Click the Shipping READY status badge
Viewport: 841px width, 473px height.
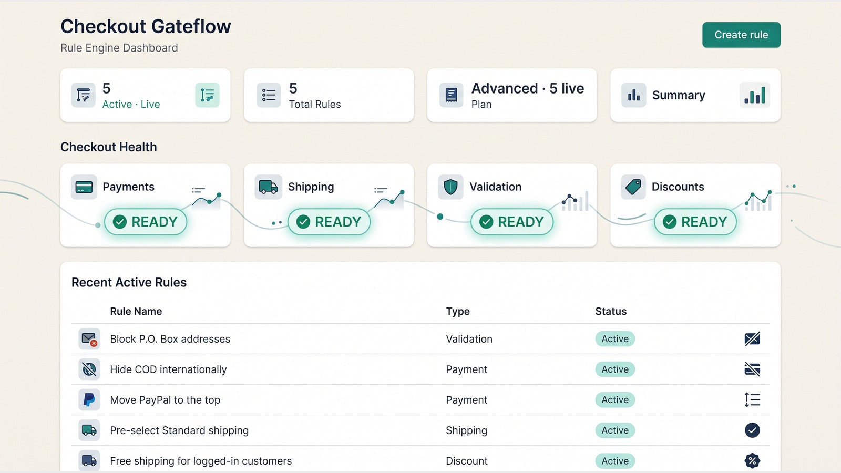click(329, 222)
